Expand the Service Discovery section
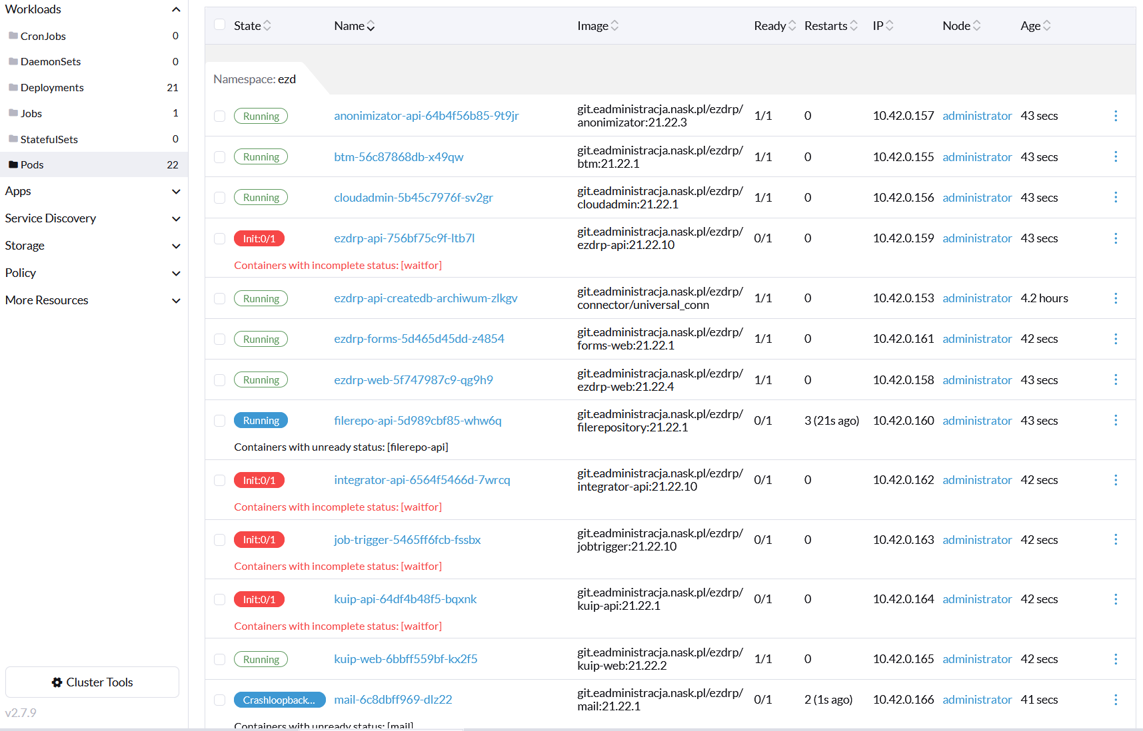 click(x=176, y=218)
